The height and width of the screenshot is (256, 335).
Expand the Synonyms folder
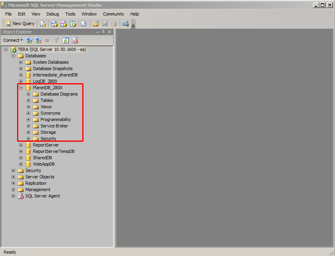pos(29,113)
